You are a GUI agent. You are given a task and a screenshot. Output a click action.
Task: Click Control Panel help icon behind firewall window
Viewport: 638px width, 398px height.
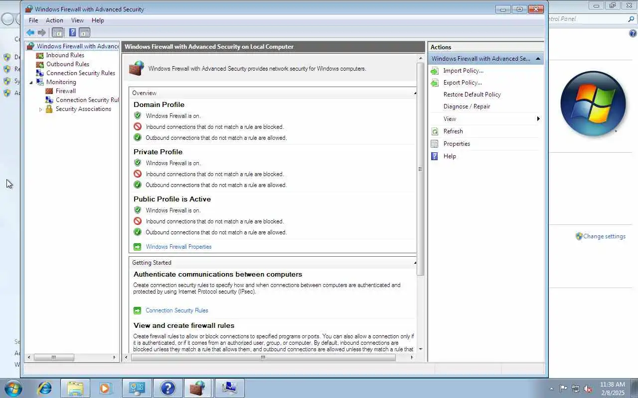[633, 34]
